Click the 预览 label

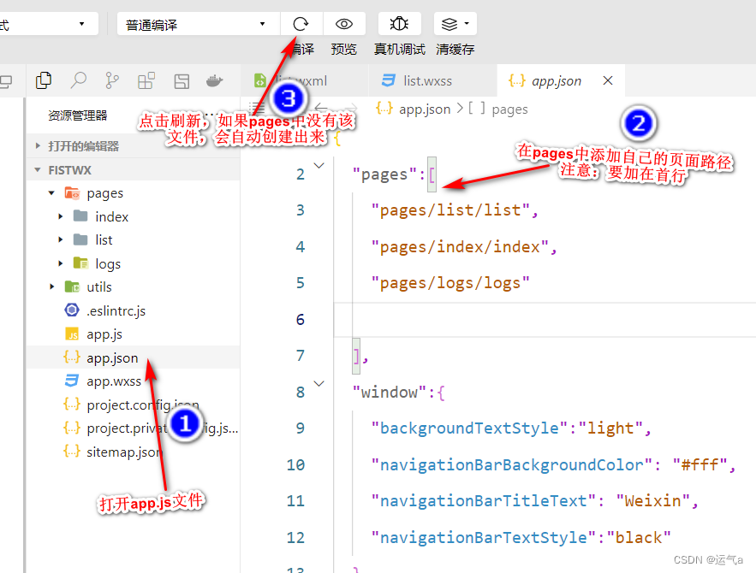point(344,49)
